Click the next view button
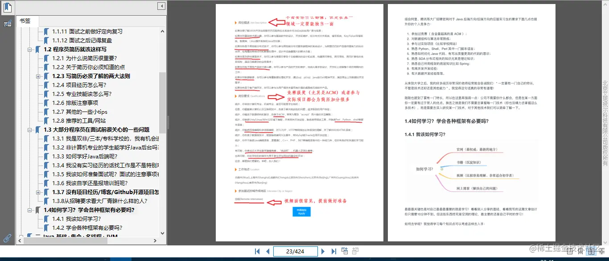This screenshot has width=609, height=261. [x=355, y=251]
